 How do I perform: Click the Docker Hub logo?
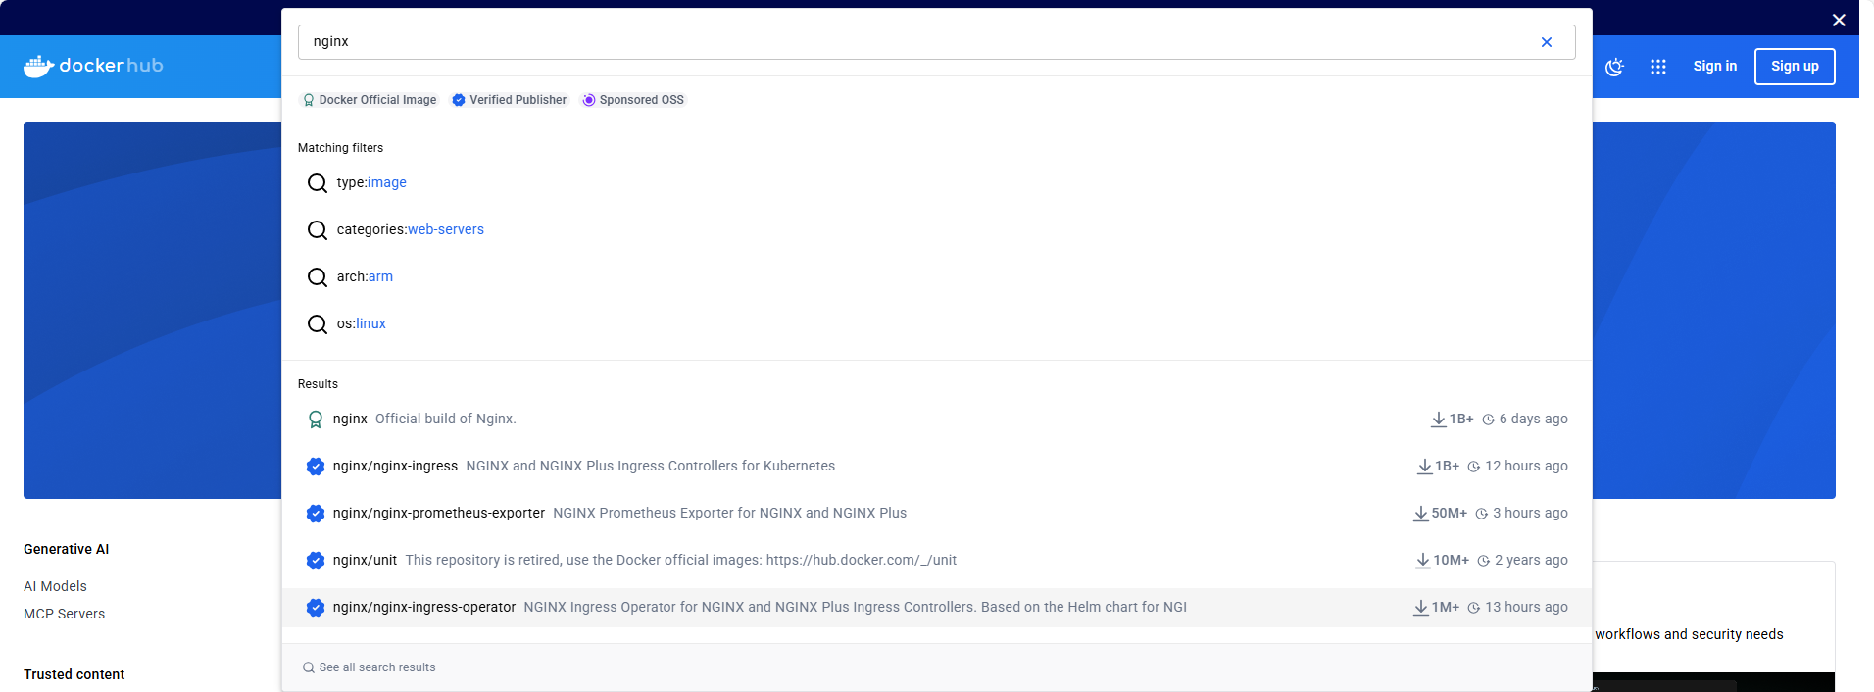[x=93, y=66]
